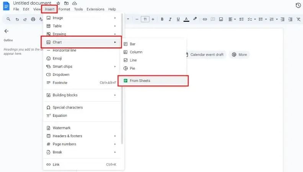
Task: Open the text color picker
Action: [x=186, y=19]
